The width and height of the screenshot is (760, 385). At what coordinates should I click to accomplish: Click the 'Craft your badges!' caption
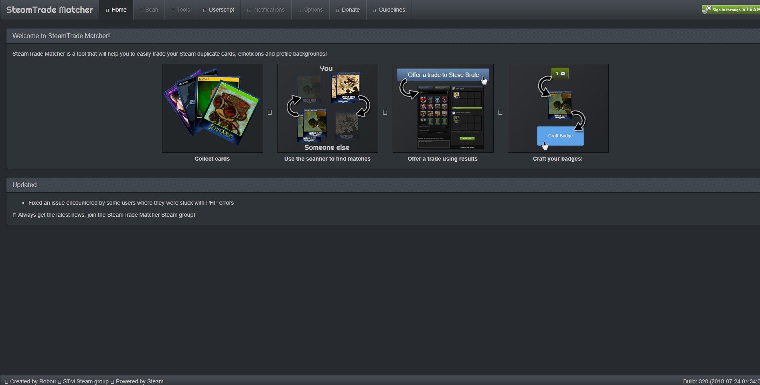558,159
